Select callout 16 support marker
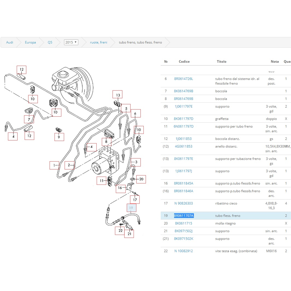The width and height of the screenshot is (291, 291). click(120, 188)
